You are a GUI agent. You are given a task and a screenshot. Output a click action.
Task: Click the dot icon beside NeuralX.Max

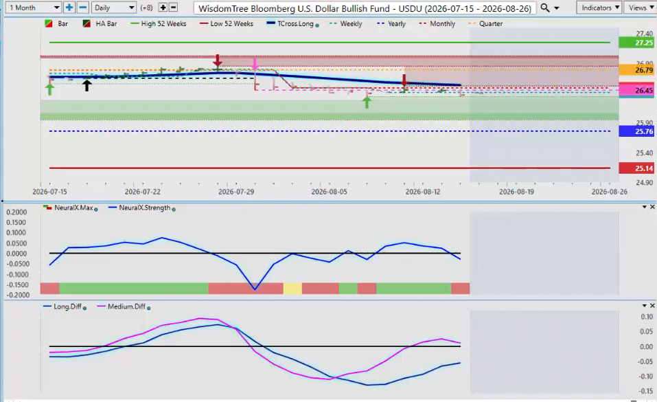(96, 209)
